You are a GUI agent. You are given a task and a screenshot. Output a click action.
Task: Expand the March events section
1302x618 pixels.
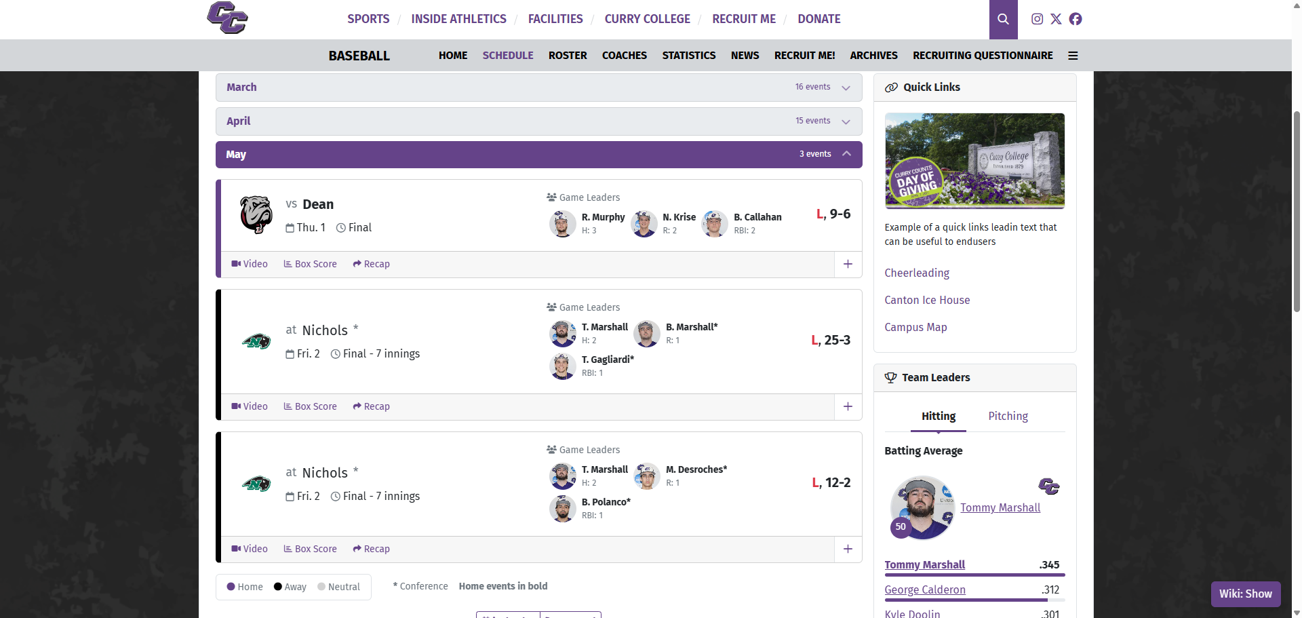[539, 88]
